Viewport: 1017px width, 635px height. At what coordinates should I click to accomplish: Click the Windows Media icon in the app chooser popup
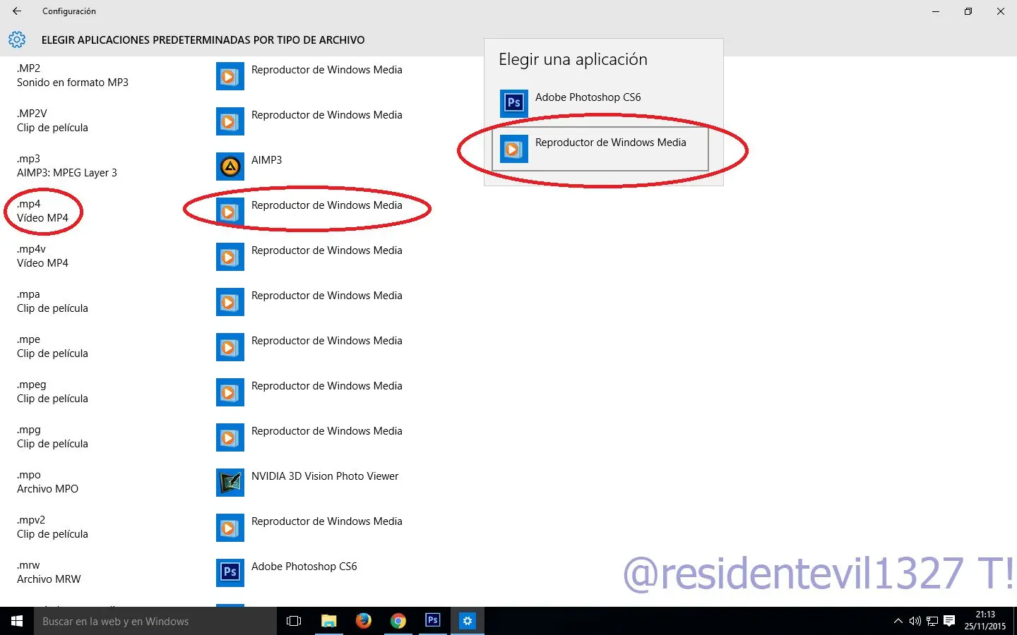(x=514, y=149)
